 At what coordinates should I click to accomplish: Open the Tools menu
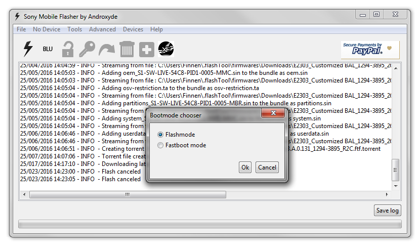pos(74,29)
